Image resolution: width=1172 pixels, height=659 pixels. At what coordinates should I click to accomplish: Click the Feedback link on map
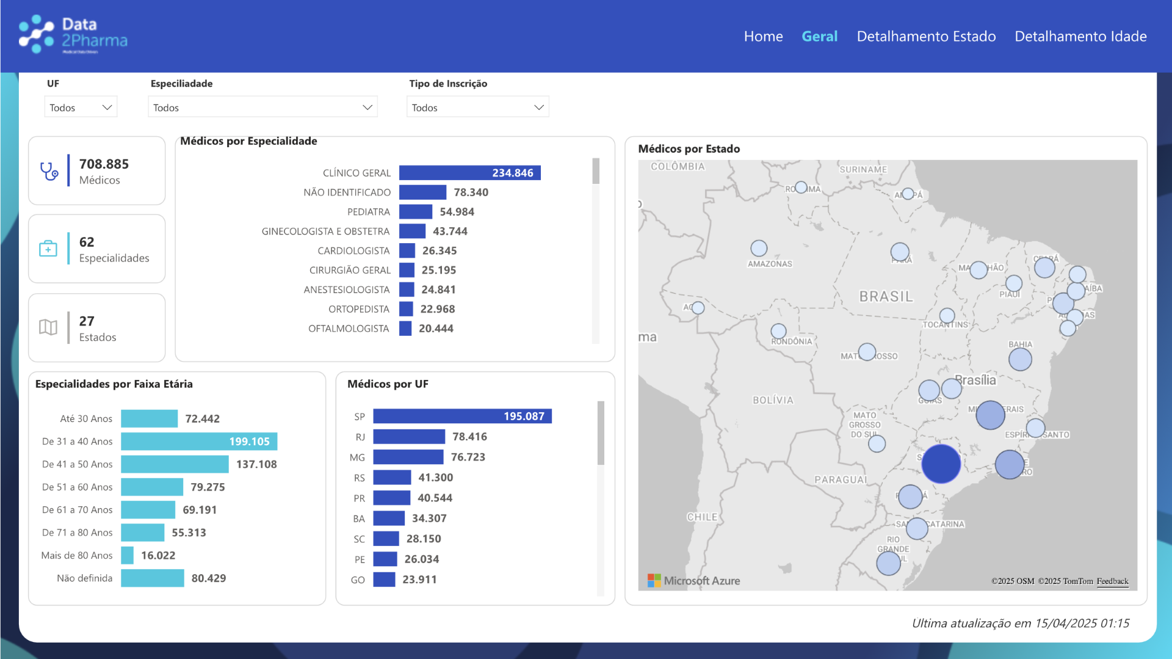point(1112,581)
